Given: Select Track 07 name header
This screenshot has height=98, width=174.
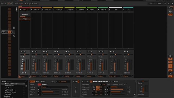Looking at the screenshot, I should point(92,10).
